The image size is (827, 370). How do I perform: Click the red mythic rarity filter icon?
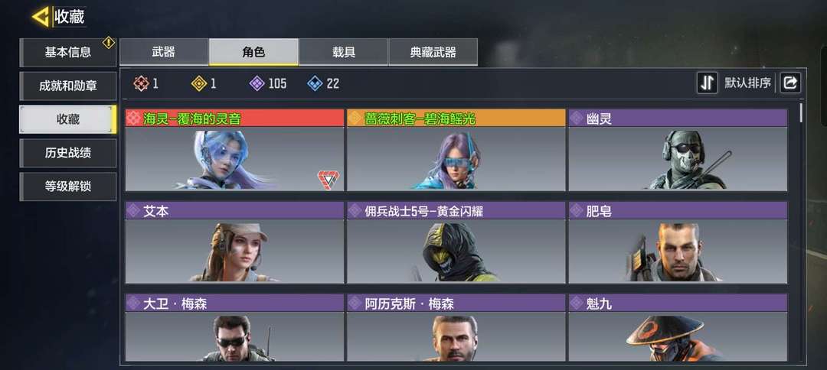point(141,83)
